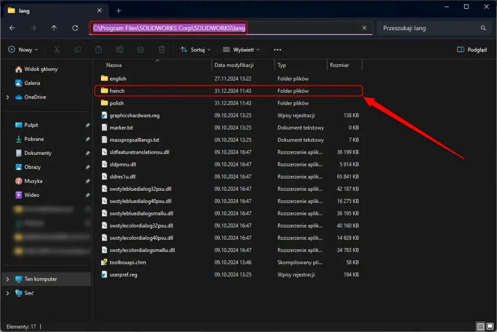Click the pin icon next to Wideo
The height and width of the screenshot is (332, 497).
click(x=87, y=195)
